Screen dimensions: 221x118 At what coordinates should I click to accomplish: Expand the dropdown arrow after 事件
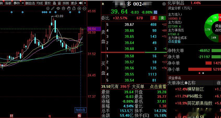(x=23, y=3)
